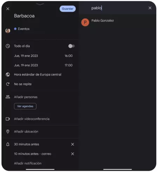Click the video camera icon
Viewport: 158px width, 172px height.
coord(8,119)
